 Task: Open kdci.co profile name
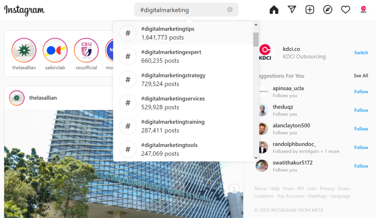pos(291,49)
